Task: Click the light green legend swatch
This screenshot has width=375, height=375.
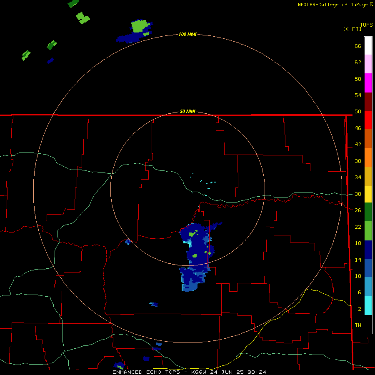Action: 368,231
